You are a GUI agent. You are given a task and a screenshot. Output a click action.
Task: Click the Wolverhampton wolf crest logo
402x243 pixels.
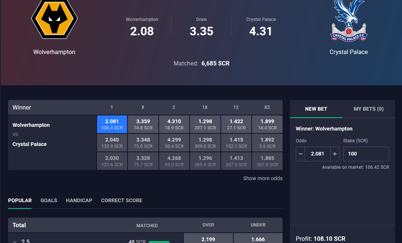(54, 19)
